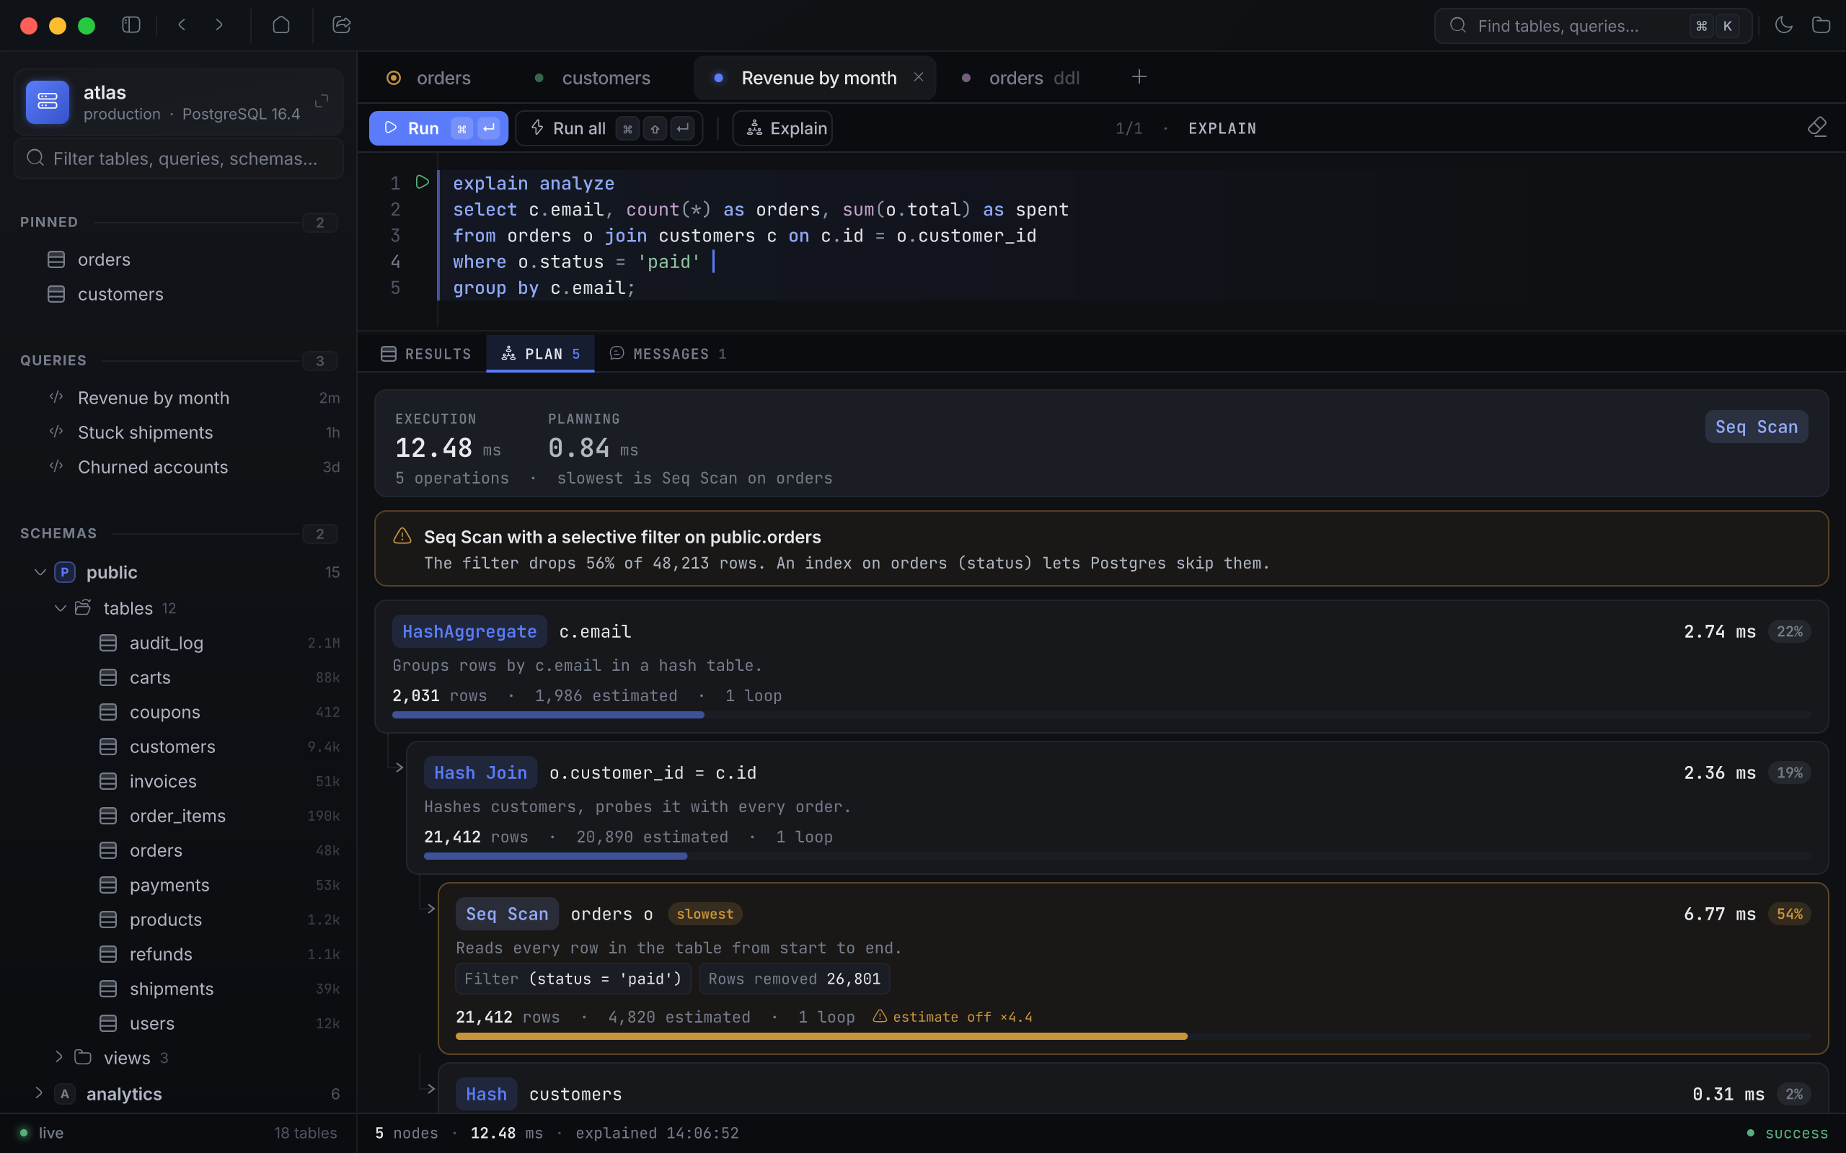
Task: Focus the Find tables, queries search box
Action: click(1593, 26)
